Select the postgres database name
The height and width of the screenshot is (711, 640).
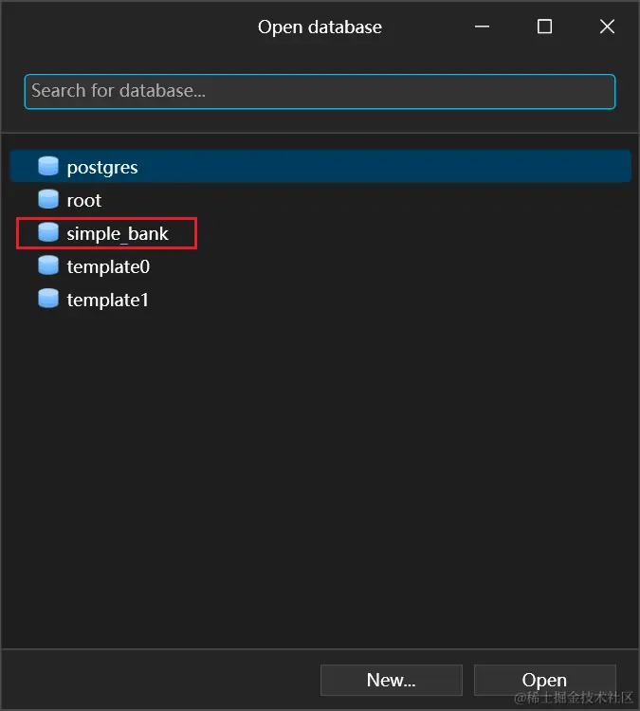pyautogui.click(x=102, y=168)
